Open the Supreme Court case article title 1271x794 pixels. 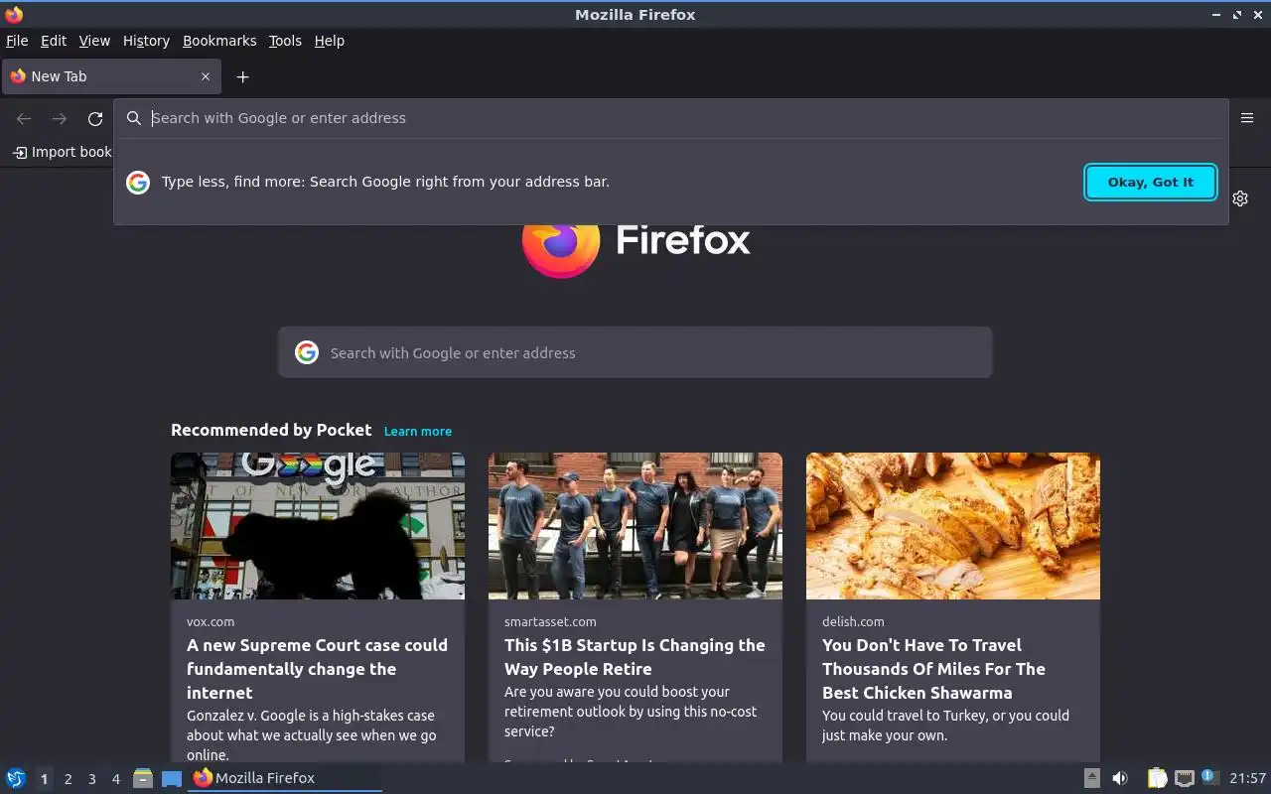click(x=317, y=669)
